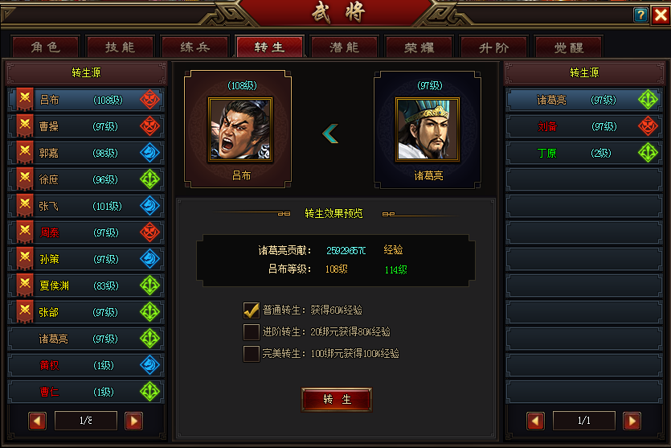Go to previous page of left hero list
The width and height of the screenshot is (671, 448).
(37, 421)
